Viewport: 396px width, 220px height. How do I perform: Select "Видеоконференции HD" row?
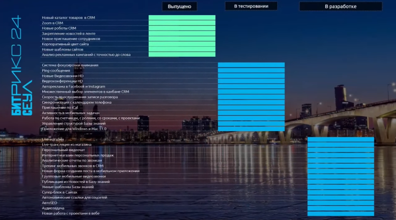[62, 81]
